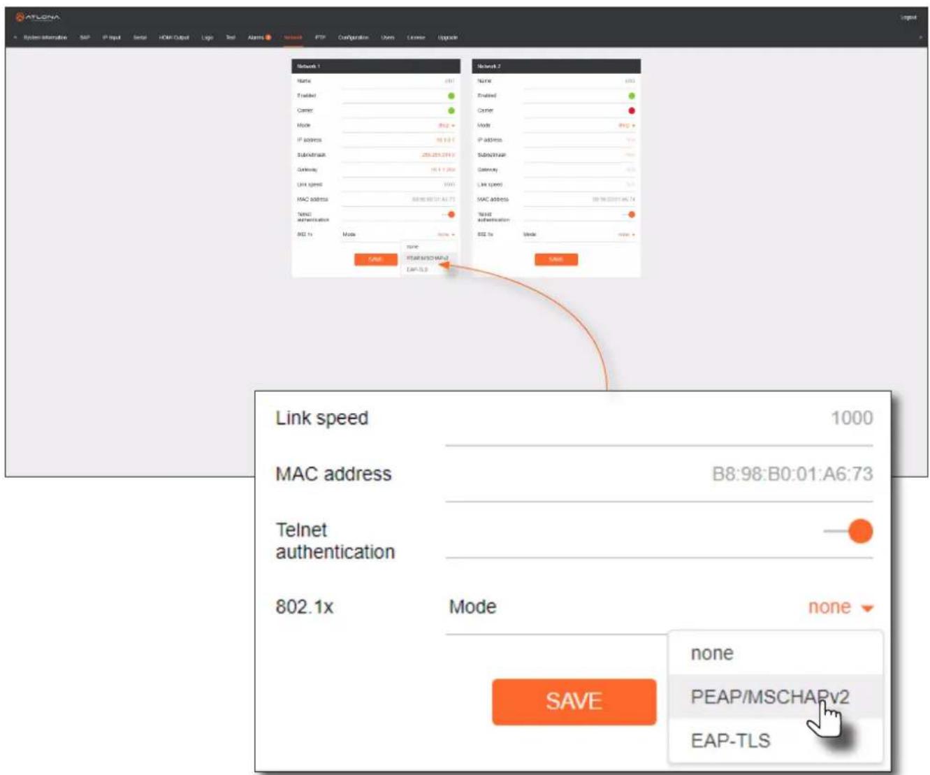This screenshot has width=930, height=775.
Task: Toggle Telnet authentication in Network 2
Action: (x=629, y=215)
